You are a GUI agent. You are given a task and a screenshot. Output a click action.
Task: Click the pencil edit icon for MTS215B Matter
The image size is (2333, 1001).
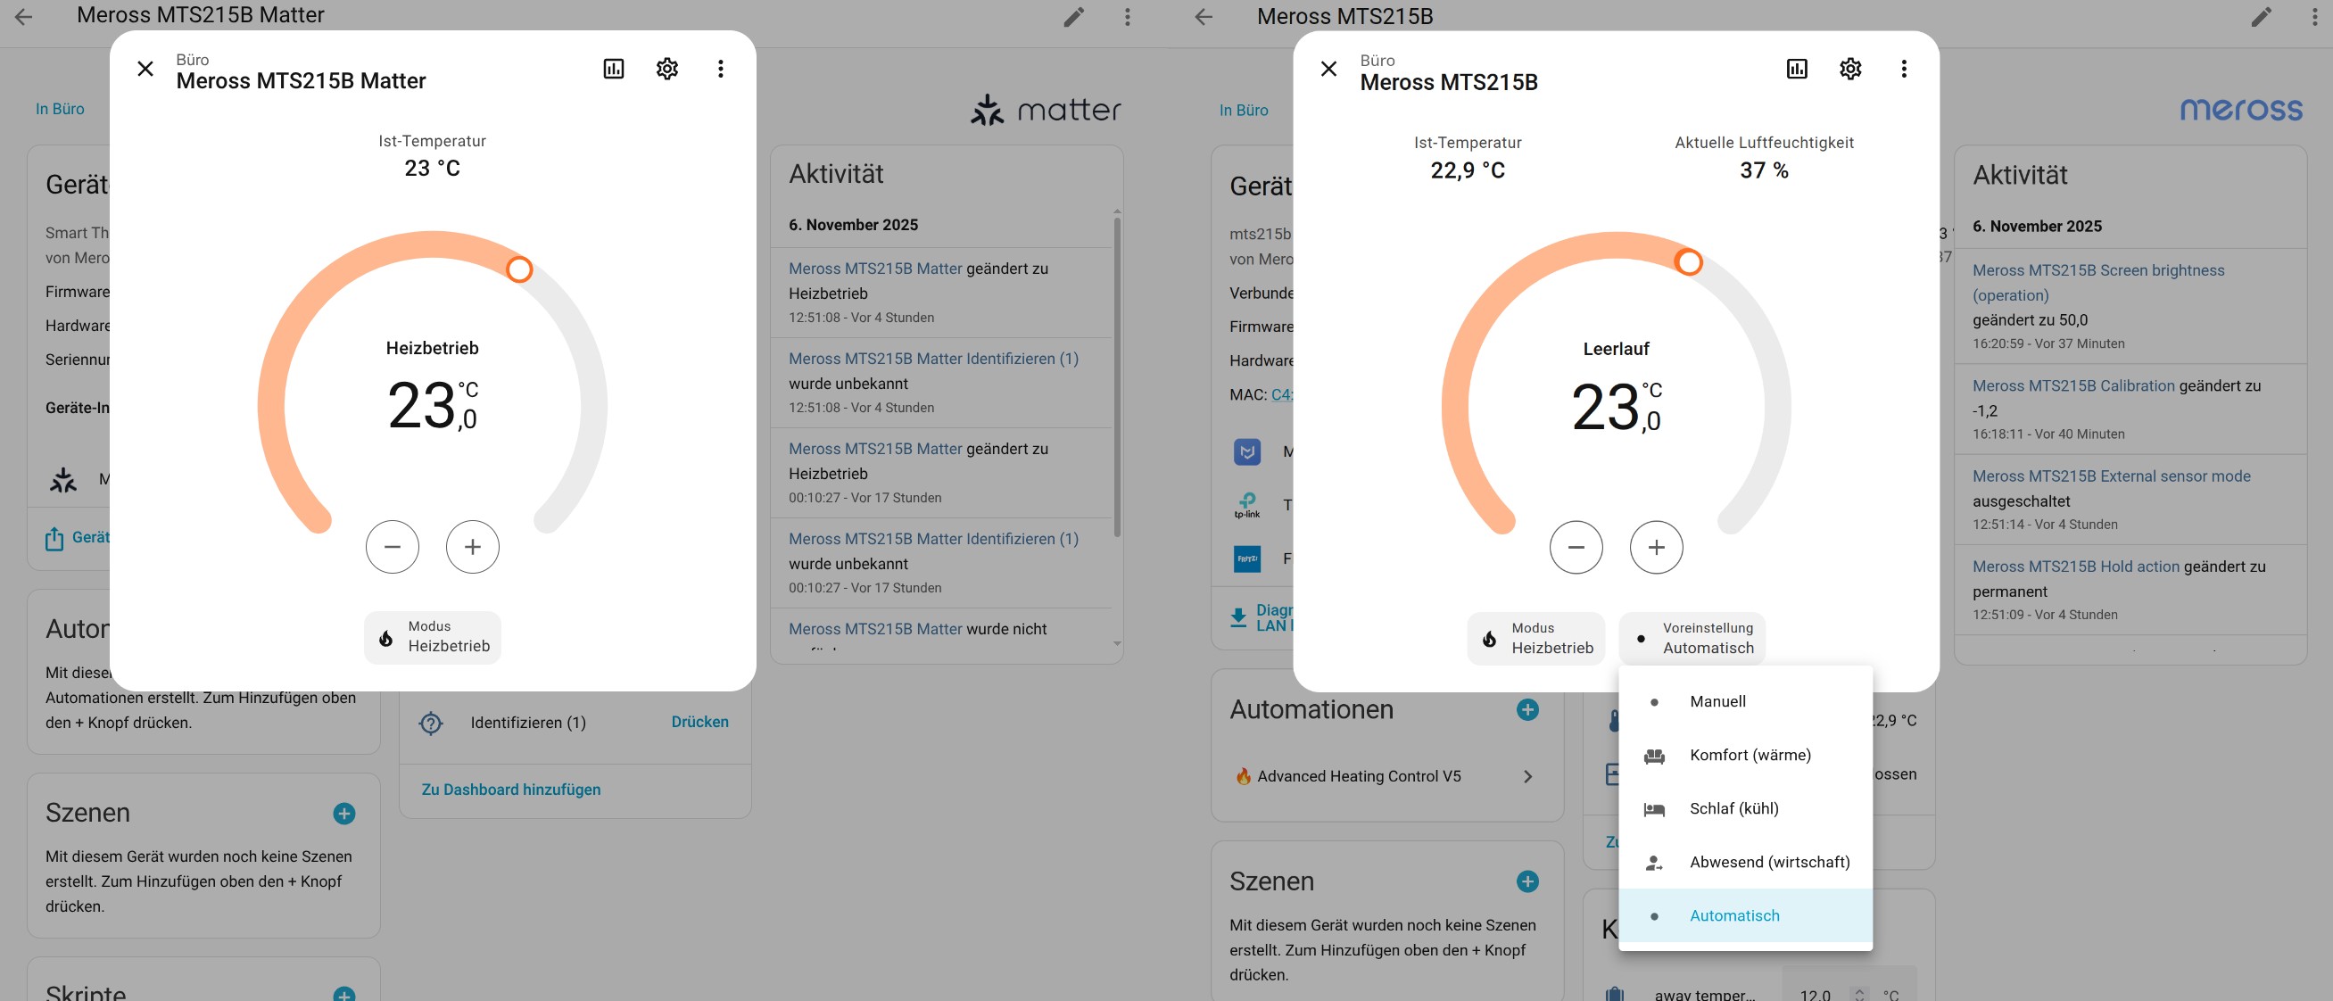(x=1073, y=17)
